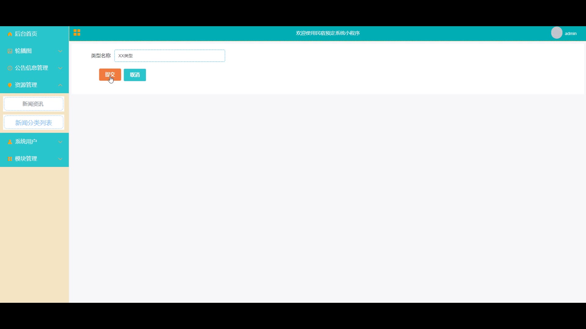This screenshot has width=586, height=329.
Task: Focus the 类型名称 input field
Action: coord(170,56)
